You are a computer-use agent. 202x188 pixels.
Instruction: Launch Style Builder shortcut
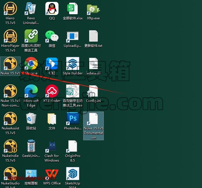73,63
